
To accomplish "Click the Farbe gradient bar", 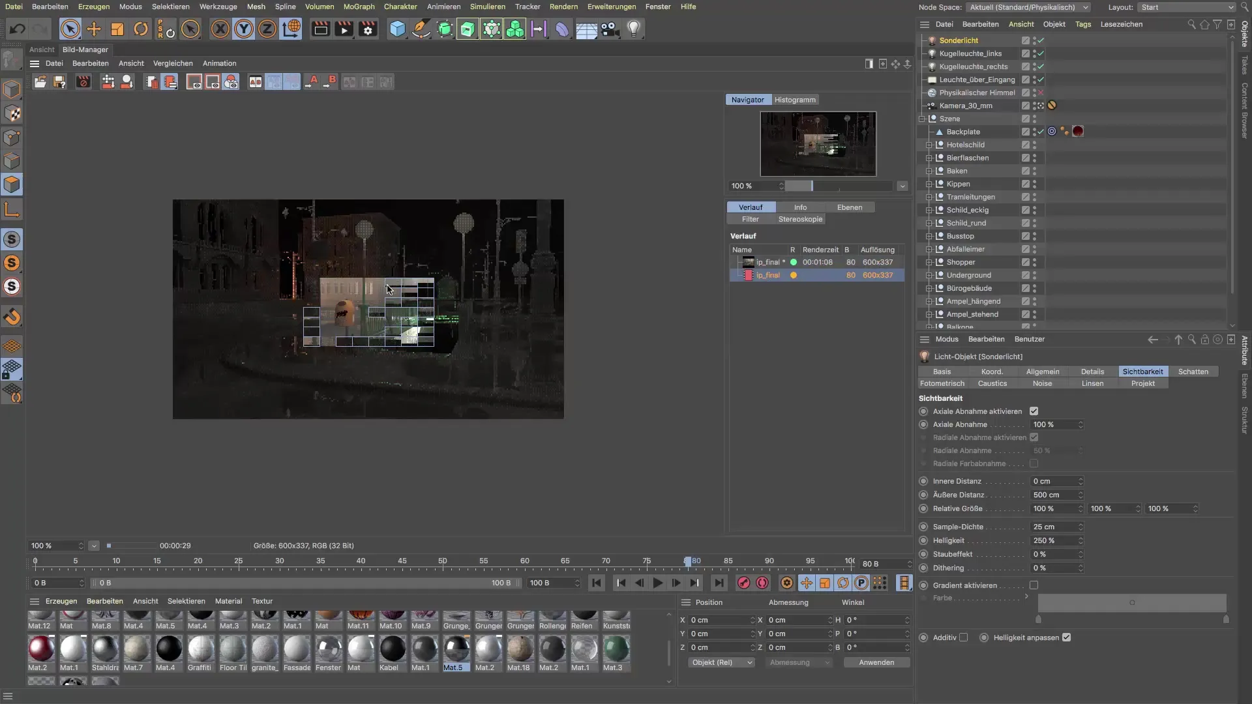I will click(x=1132, y=603).
